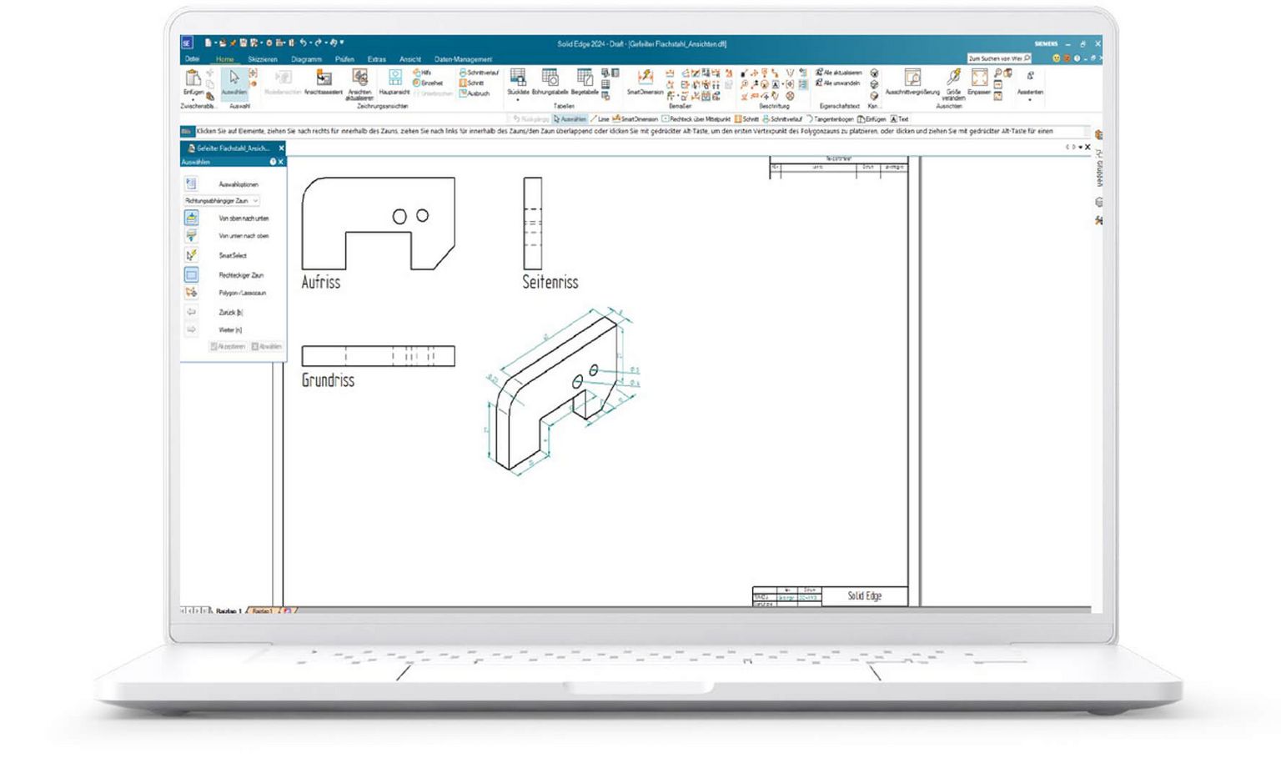Image resolution: width=1281 pixels, height=758 pixels.
Task: Click the Einpassen fit view icon
Action: tap(979, 81)
